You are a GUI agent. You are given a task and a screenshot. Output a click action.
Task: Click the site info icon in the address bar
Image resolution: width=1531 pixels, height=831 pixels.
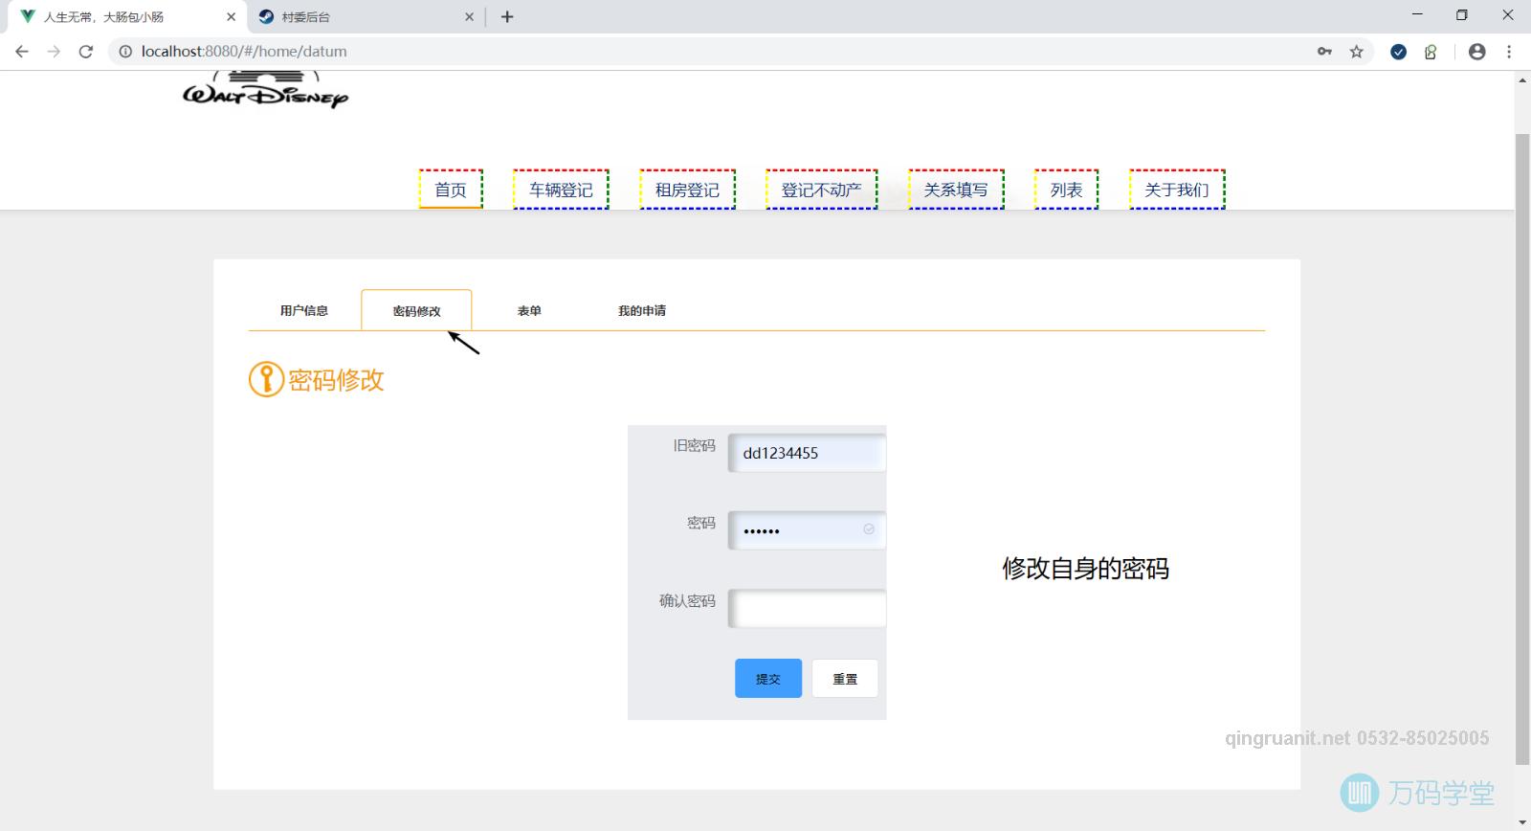125,52
